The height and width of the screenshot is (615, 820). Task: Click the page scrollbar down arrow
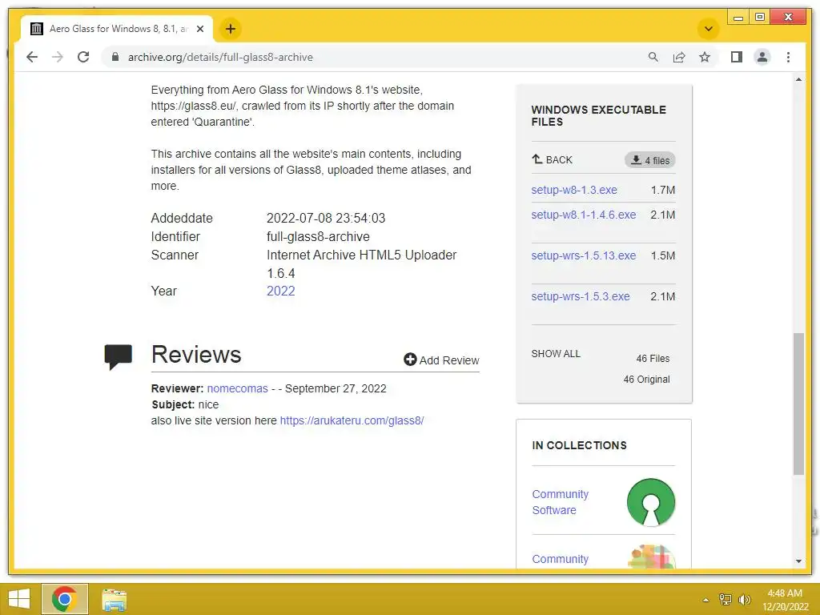tap(798, 561)
